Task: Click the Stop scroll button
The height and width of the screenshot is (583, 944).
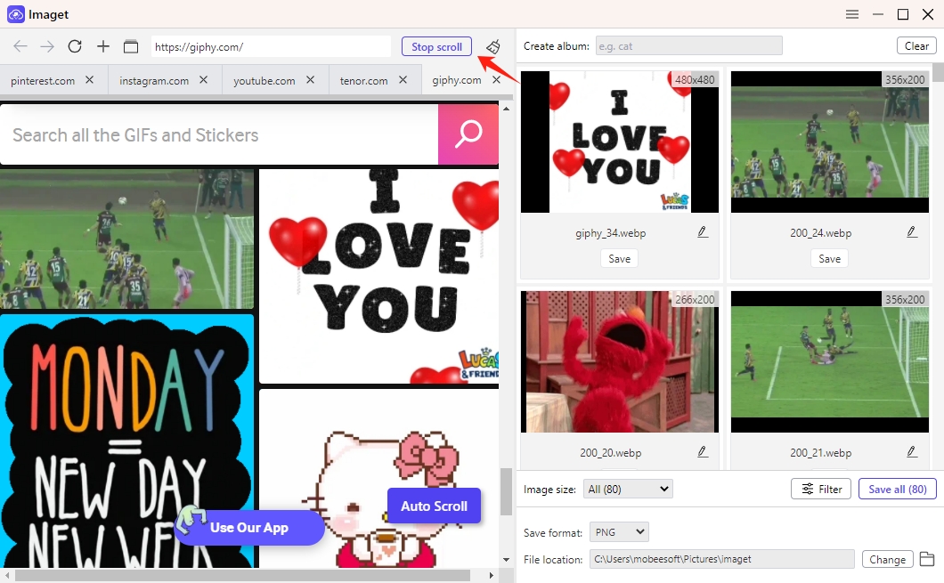Action: click(x=436, y=46)
